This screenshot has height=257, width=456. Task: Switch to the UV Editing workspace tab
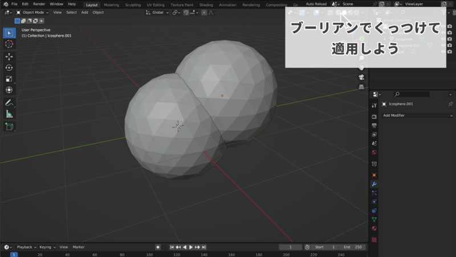(x=156, y=5)
